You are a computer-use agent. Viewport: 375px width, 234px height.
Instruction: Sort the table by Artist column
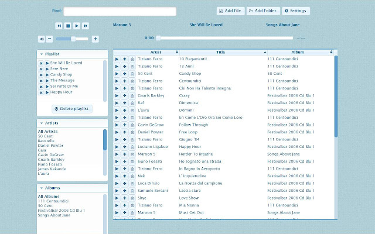pyautogui.click(x=159, y=52)
